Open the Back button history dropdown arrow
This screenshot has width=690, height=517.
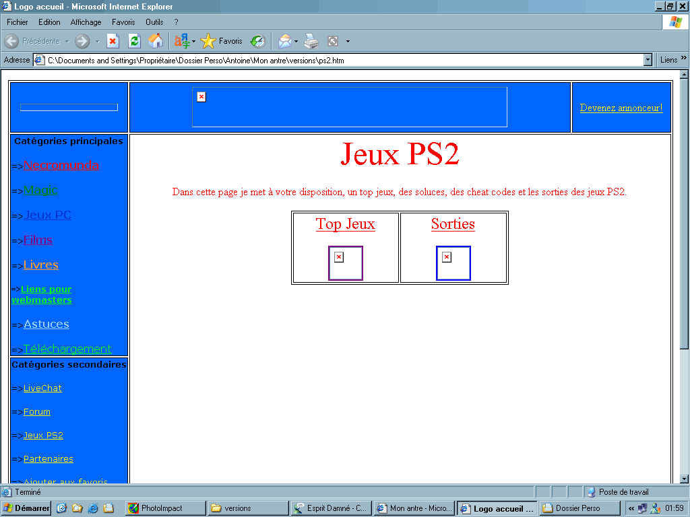pyautogui.click(x=67, y=42)
